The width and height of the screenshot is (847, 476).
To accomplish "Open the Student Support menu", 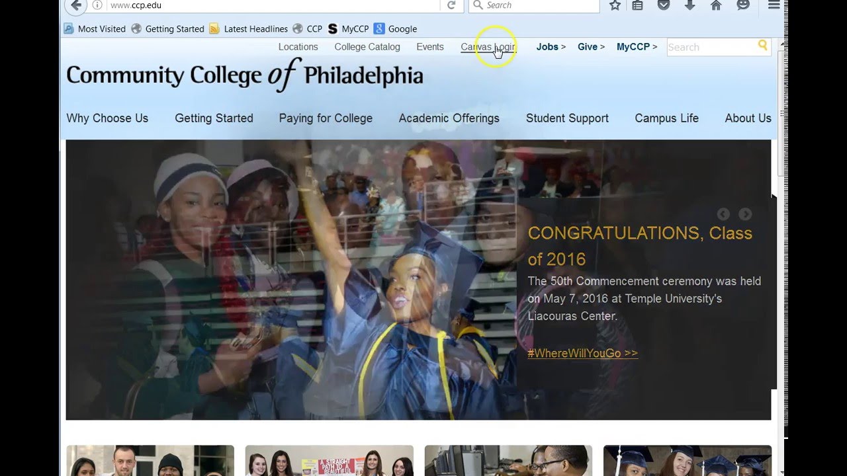I will 567,118.
